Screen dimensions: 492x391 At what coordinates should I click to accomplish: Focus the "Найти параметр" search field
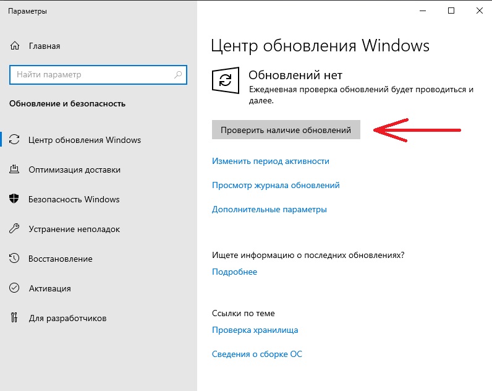[93, 75]
